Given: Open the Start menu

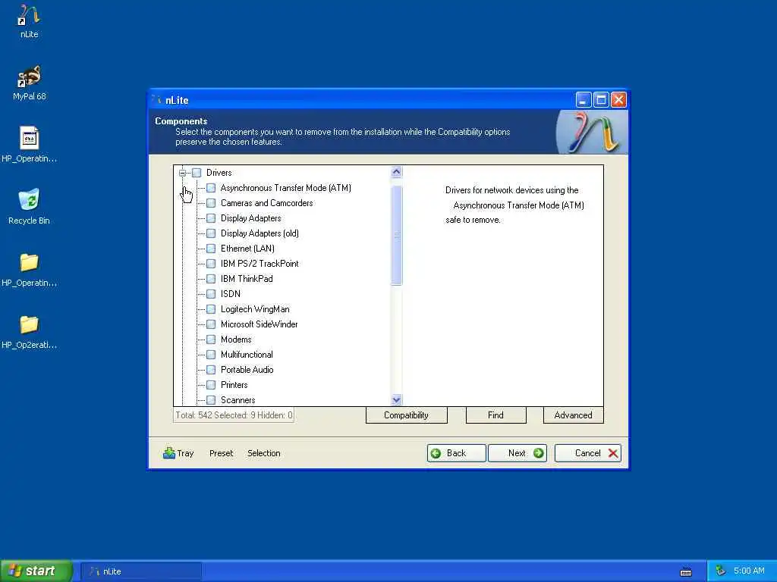Looking at the screenshot, I should pyautogui.click(x=36, y=571).
